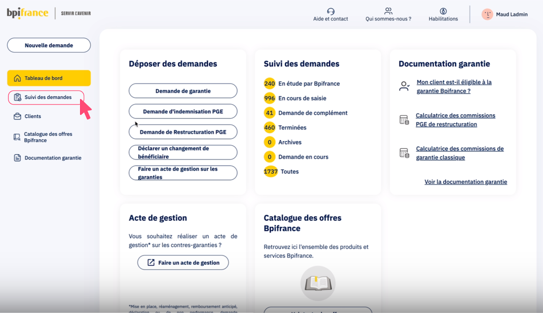Click the 41 badge for Demande de complément
The height and width of the screenshot is (313, 543).
[269, 113]
